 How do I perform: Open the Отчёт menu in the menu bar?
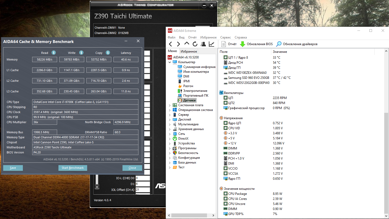[192, 37]
